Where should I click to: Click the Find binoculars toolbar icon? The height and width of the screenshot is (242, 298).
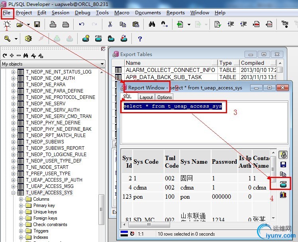[x=152, y=24]
